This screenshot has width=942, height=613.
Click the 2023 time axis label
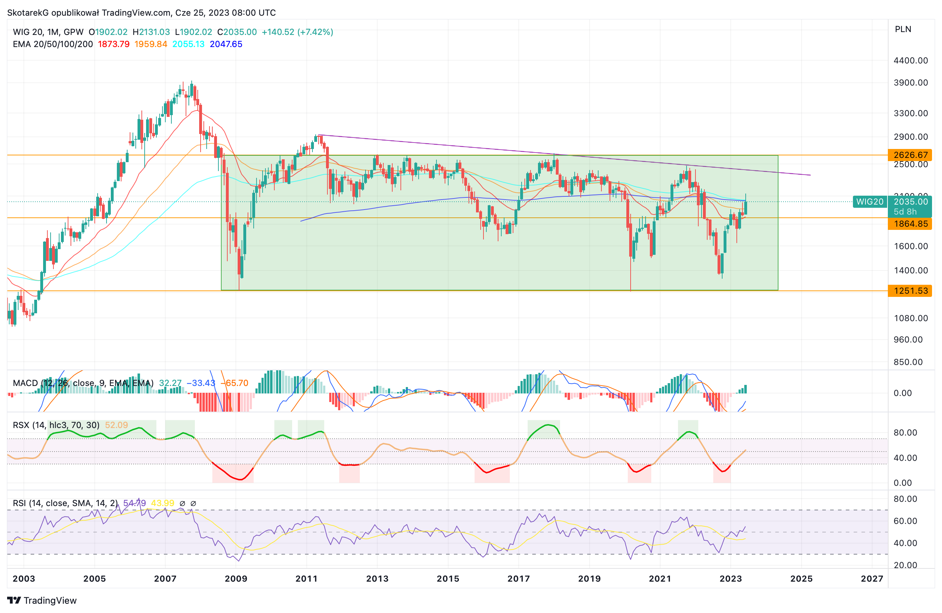(731, 578)
